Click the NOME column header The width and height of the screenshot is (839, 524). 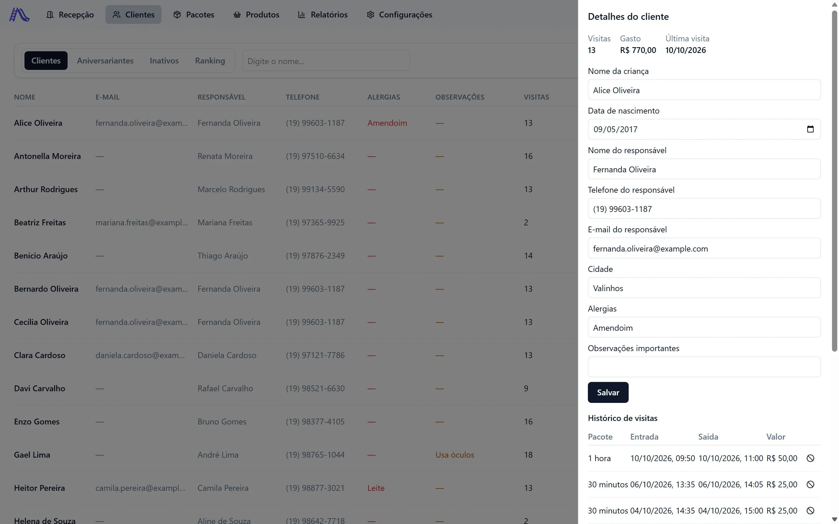[x=24, y=97]
